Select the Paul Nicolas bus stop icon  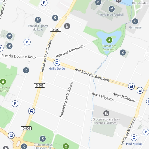coord(134,138)
